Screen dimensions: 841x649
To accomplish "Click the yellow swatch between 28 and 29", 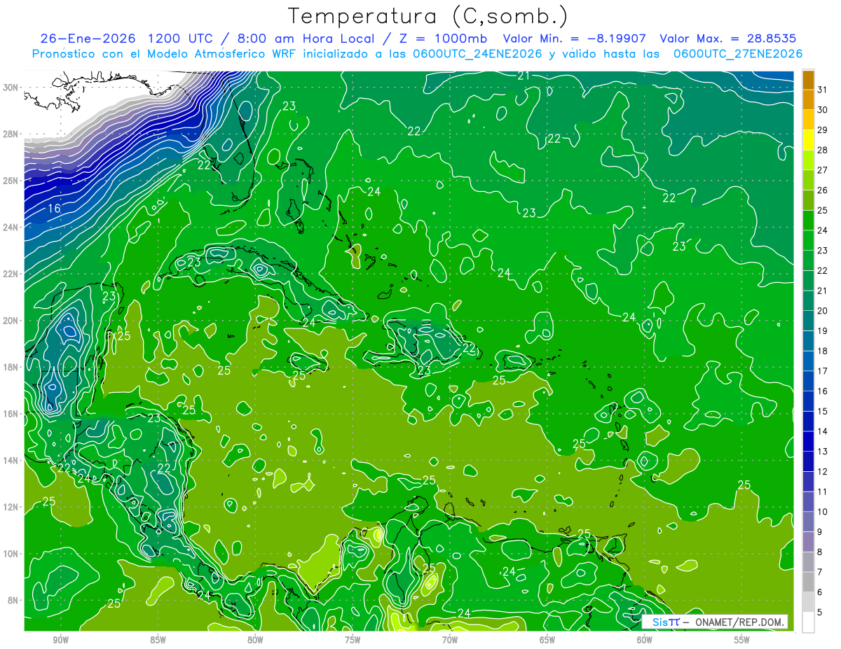I will pyautogui.click(x=808, y=139).
